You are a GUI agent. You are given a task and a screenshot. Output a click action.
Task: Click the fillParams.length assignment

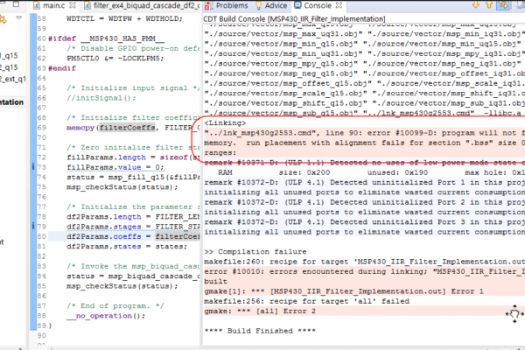(x=133, y=157)
